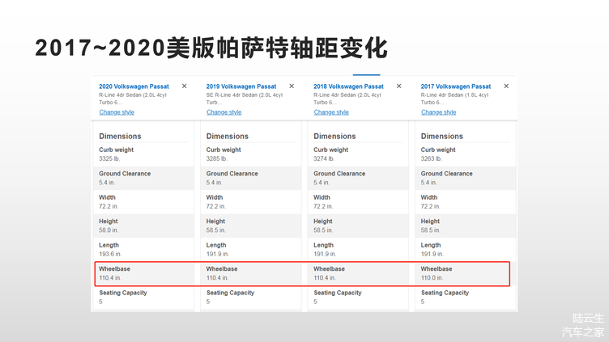The width and height of the screenshot is (609, 342).
Task: Select 2017 Passat's Seating Capacity label
Action: coord(445,293)
